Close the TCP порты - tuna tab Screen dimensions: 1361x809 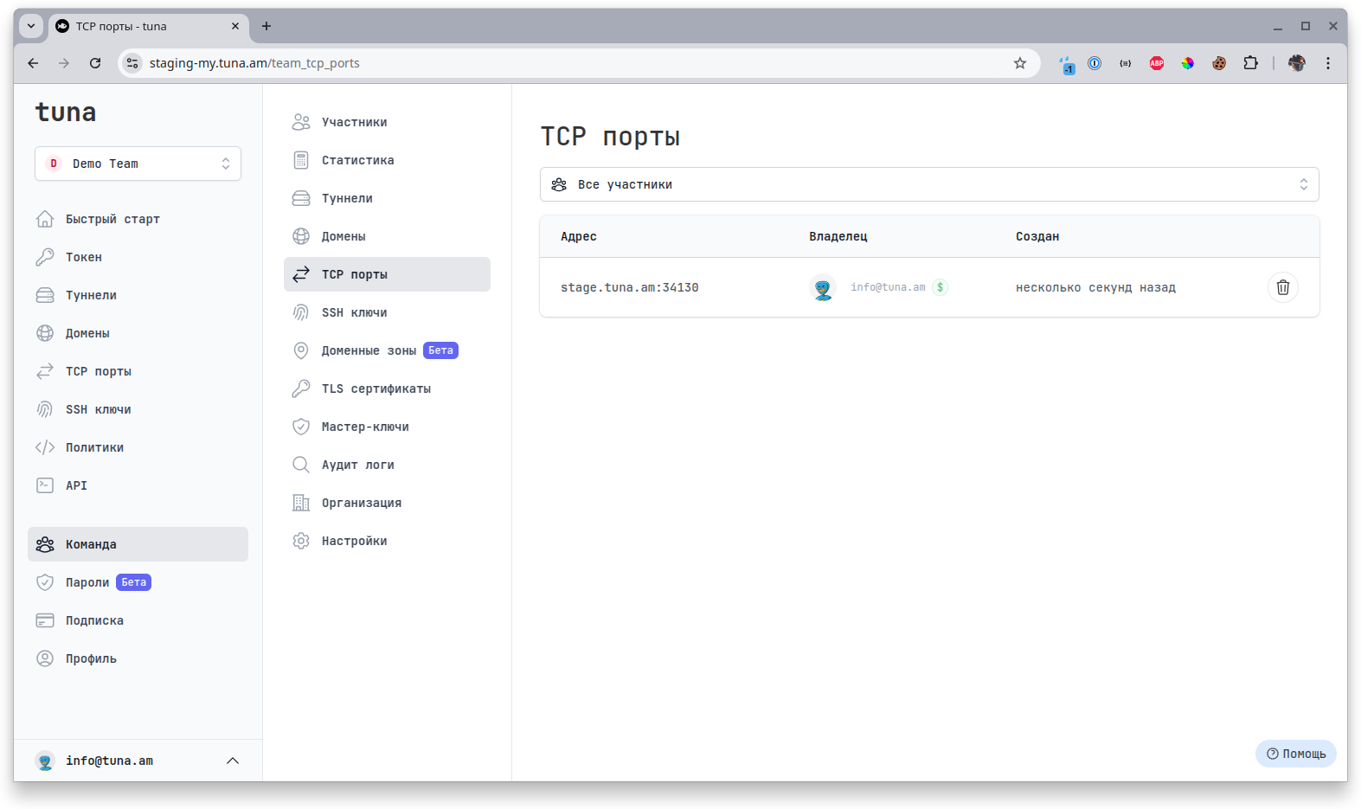pyautogui.click(x=235, y=26)
